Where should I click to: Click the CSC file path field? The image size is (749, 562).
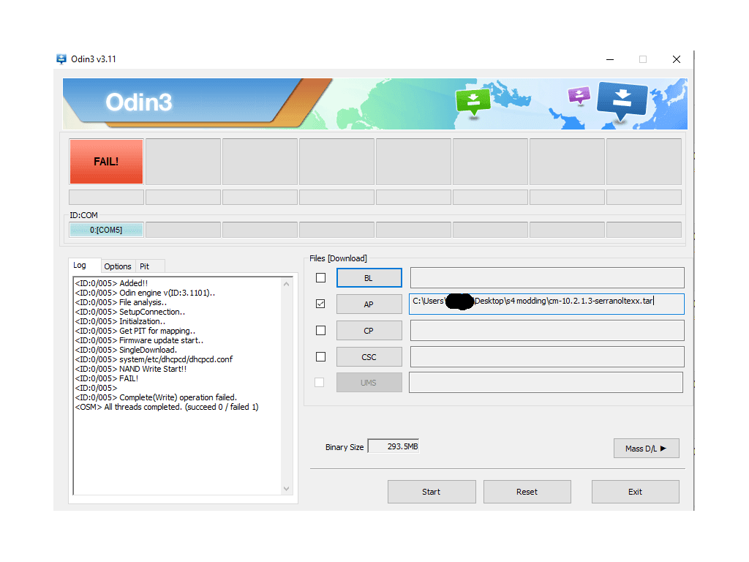pyautogui.click(x=547, y=357)
